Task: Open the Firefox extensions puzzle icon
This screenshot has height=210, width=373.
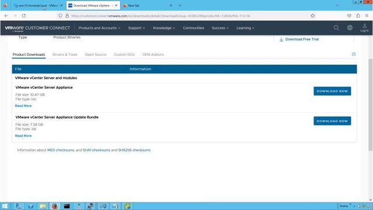Action: tap(358, 16)
